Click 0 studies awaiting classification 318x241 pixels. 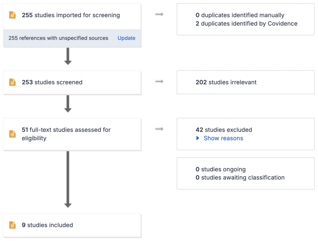pyautogui.click(x=240, y=178)
